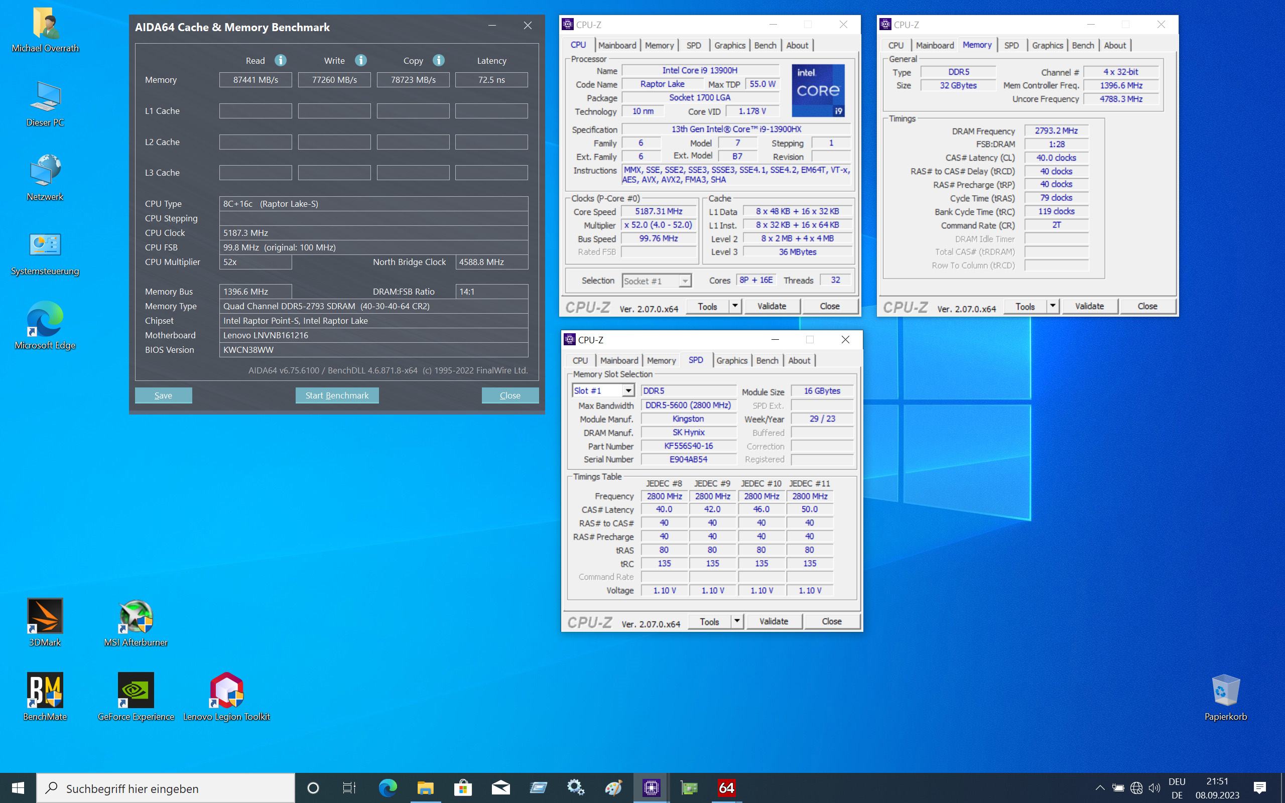
Task: Open Tools dropdown arrow in CPU-Z SPD window
Action: 737,621
